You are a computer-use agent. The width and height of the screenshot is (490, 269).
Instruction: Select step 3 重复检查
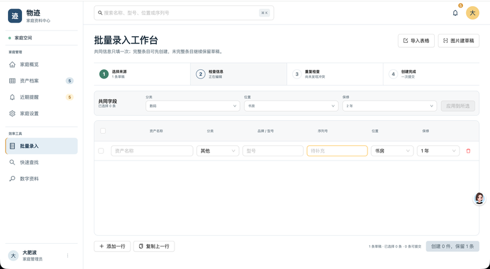334,74
